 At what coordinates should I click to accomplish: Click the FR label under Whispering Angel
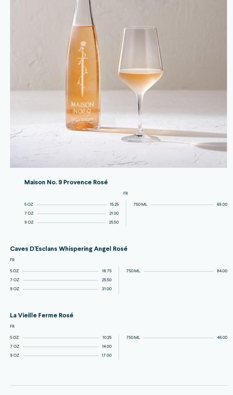coord(13,260)
